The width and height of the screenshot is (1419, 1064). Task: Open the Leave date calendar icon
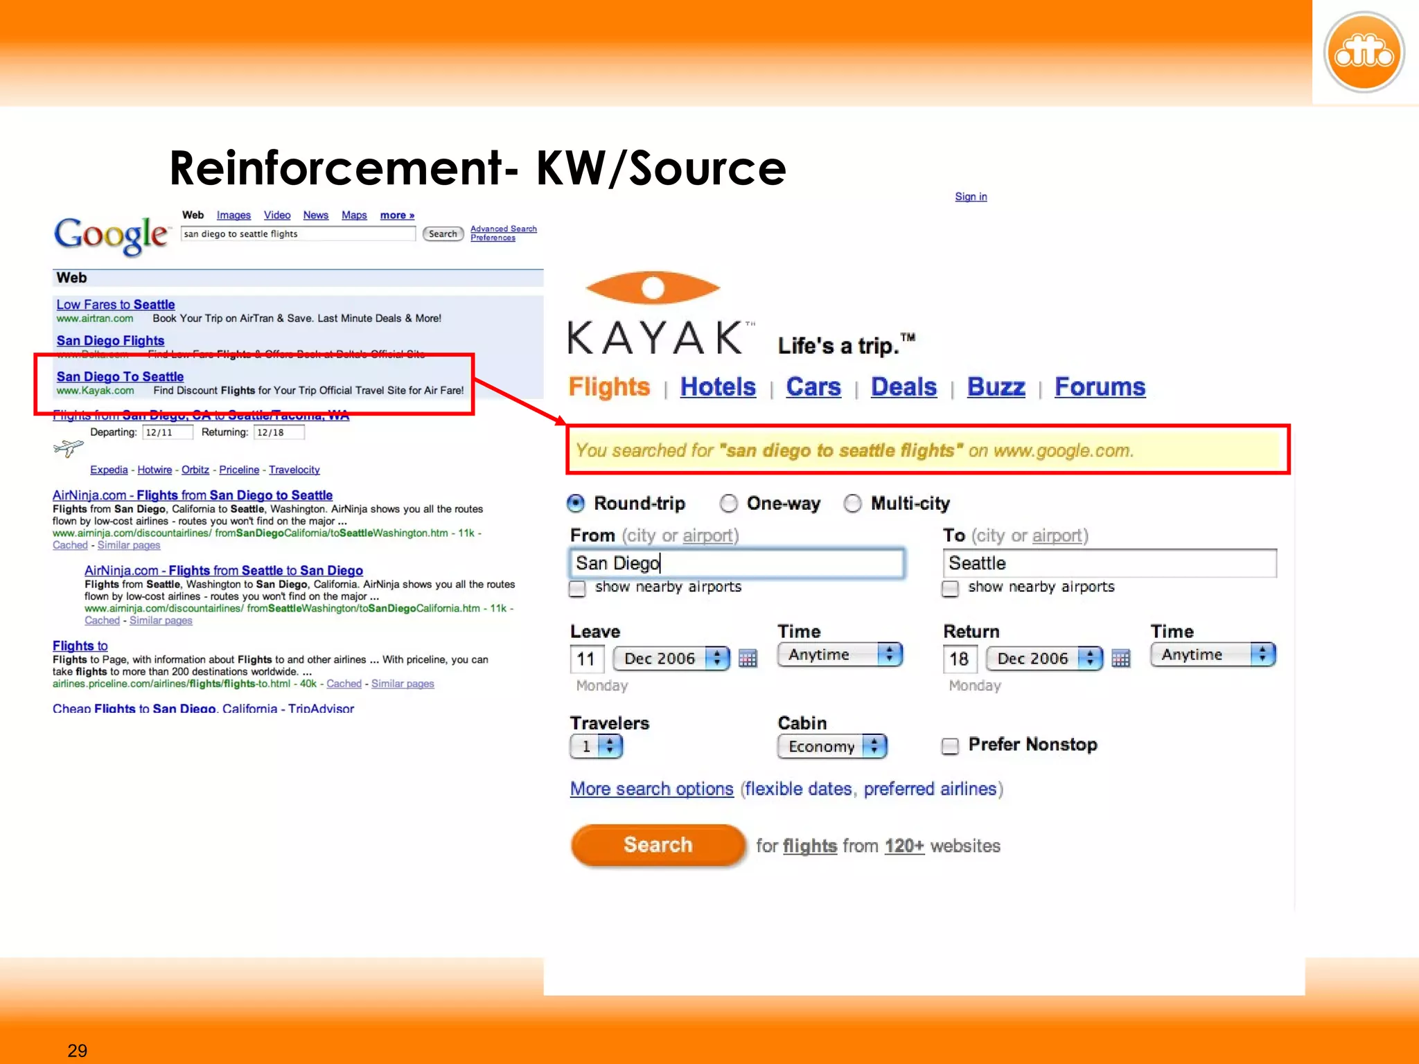click(x=748, y=658)
